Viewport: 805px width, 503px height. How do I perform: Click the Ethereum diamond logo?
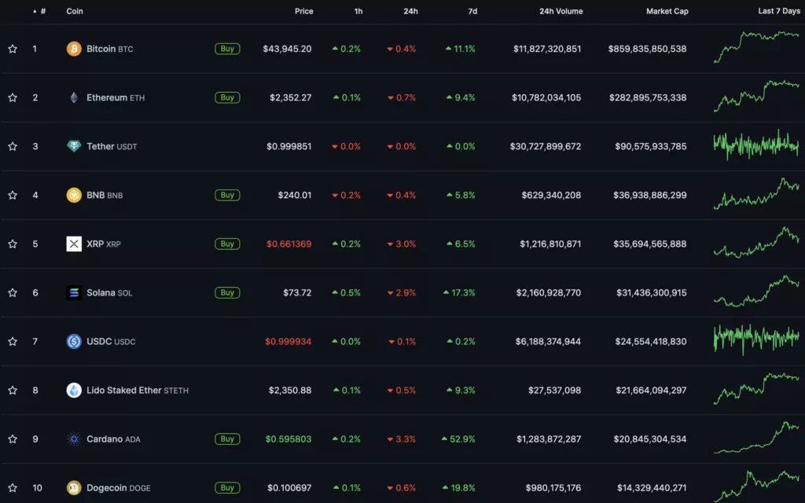[x=74, y=97]
